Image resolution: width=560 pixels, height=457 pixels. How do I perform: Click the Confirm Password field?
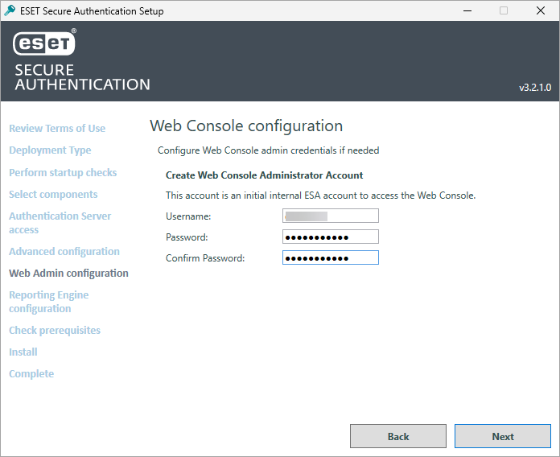click(331, 257)
